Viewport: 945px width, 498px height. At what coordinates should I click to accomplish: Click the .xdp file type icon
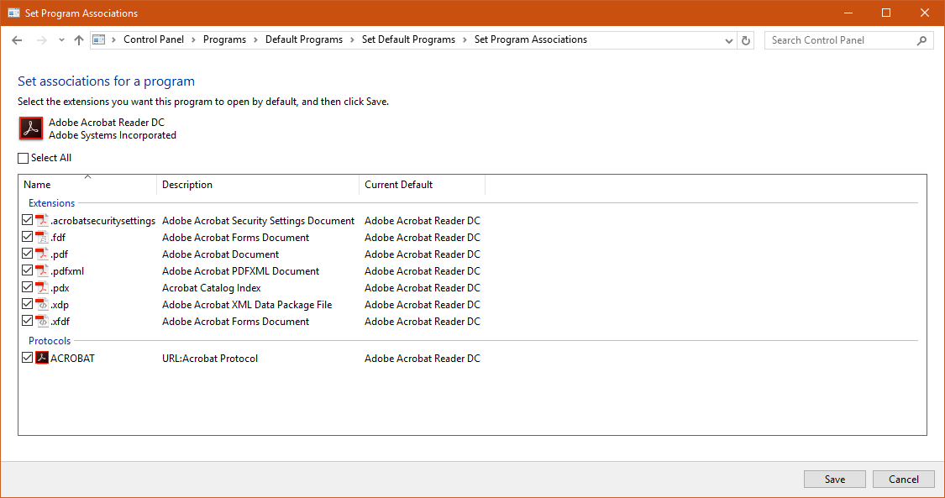point(42,305)
